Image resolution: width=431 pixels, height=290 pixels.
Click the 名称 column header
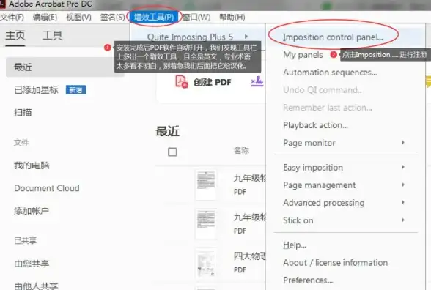pyautogui.click(x=241, y=151)
